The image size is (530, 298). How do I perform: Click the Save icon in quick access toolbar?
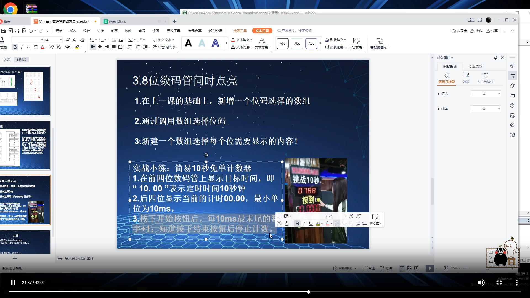[4, 31]
